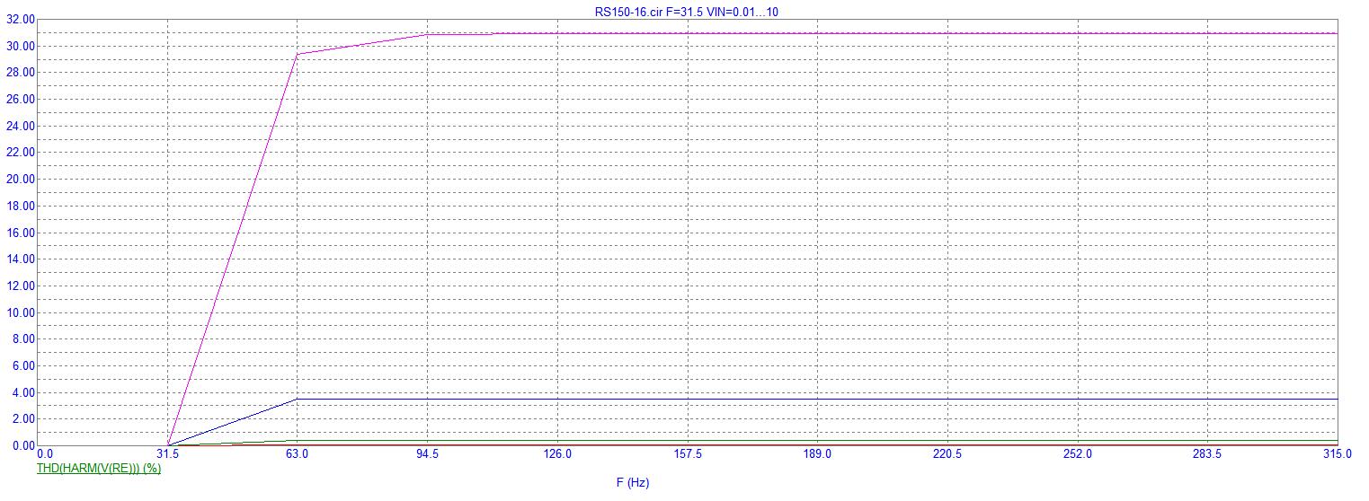1369x501 pixels.
Task: Click the THD(HARM(V(RE))) (%) plot label
Action: point(99,469)
